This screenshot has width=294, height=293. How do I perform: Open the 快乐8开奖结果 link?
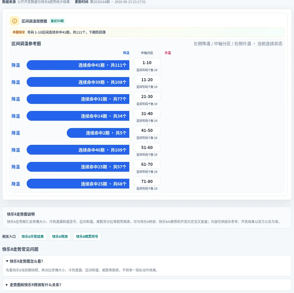33,236
